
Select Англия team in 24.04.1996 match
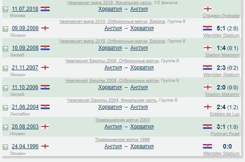[113, 146]
